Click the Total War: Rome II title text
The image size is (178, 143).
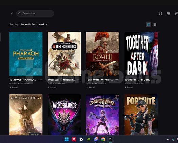click(x=100, y=80)
